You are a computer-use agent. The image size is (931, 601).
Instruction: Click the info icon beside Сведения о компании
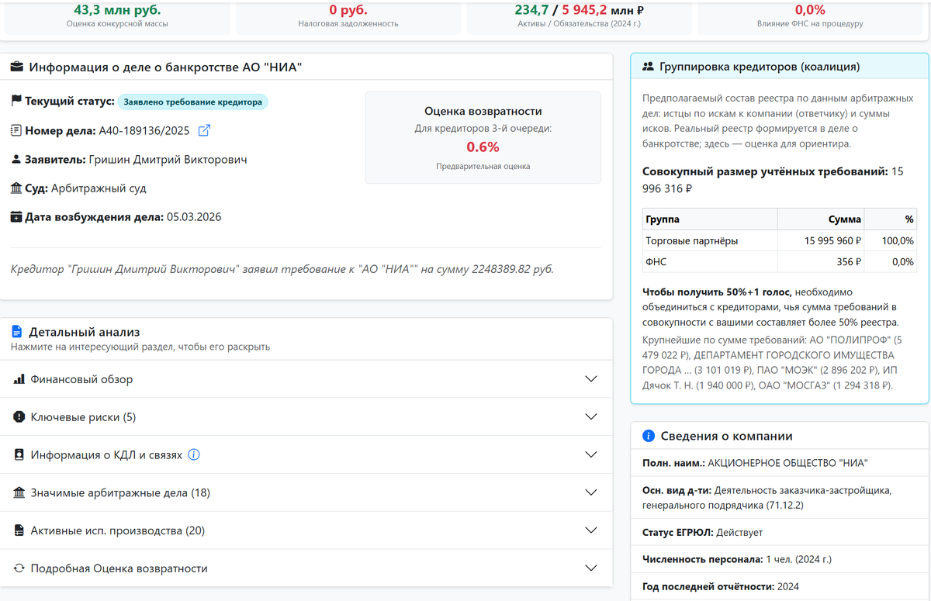click(649, 436)
